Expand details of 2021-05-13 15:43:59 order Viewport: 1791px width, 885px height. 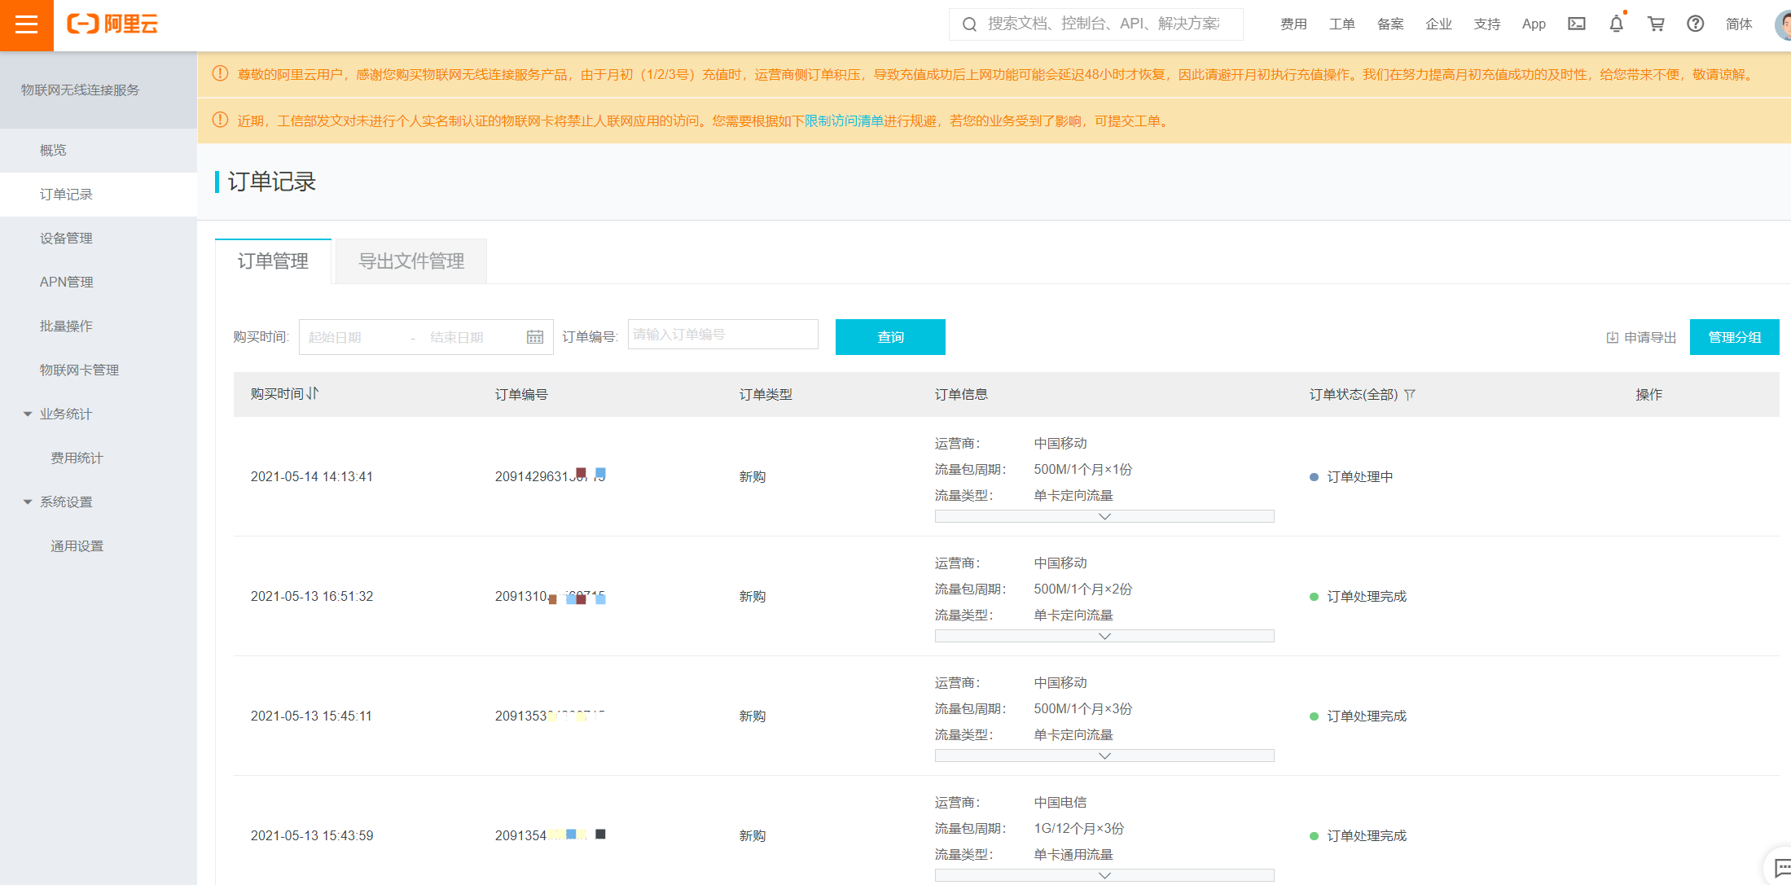(x=1104, y=875)
